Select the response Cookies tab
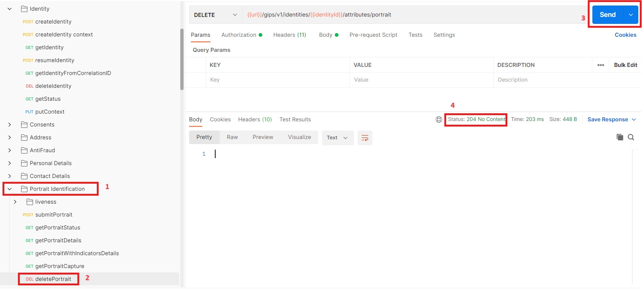The image size is (642, 289). tap(220, 119)
